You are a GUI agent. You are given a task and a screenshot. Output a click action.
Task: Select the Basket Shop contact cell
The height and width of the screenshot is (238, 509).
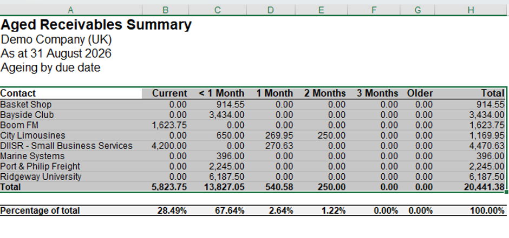(71, 105)
